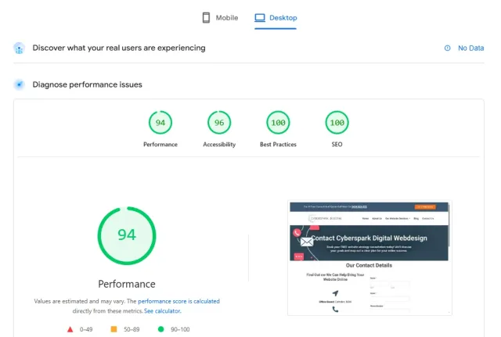The width and height of the screenshot is (501, 337).
Task: Select the Best Practices 100 score gauge
Action: (x=278, y=123)
